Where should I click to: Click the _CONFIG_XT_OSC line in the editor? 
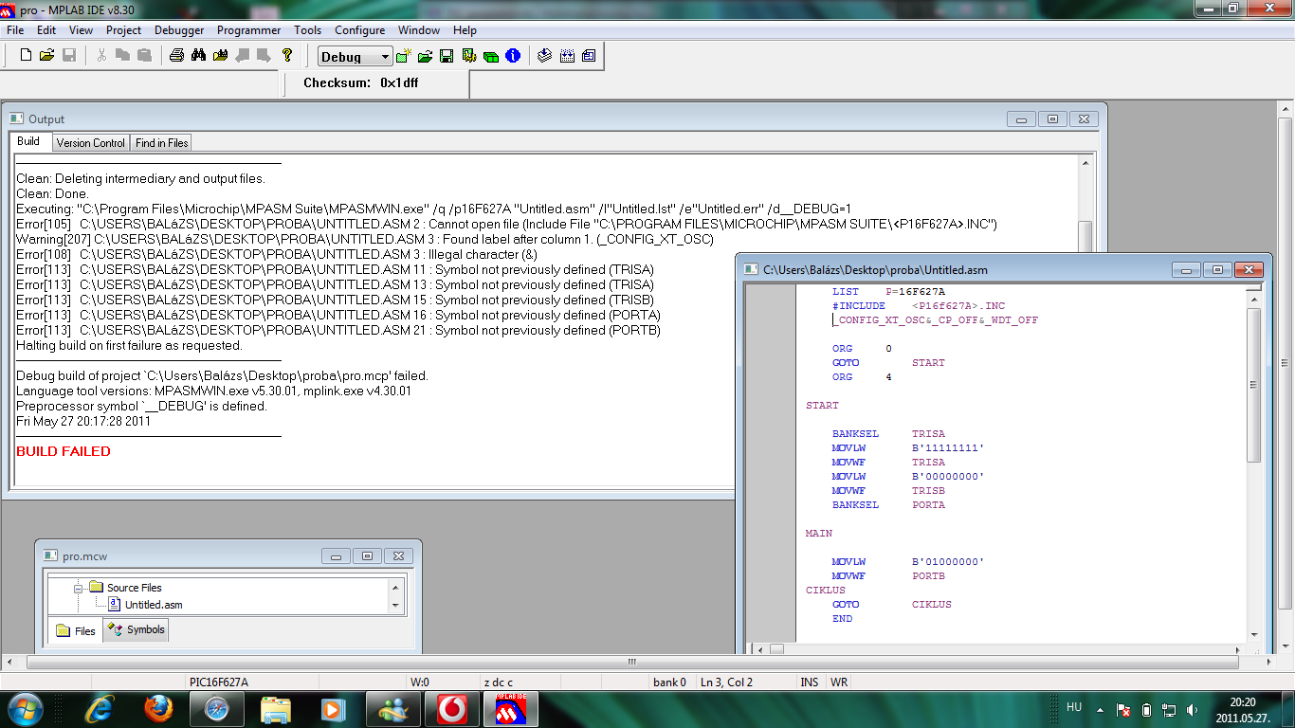(935, 320)
